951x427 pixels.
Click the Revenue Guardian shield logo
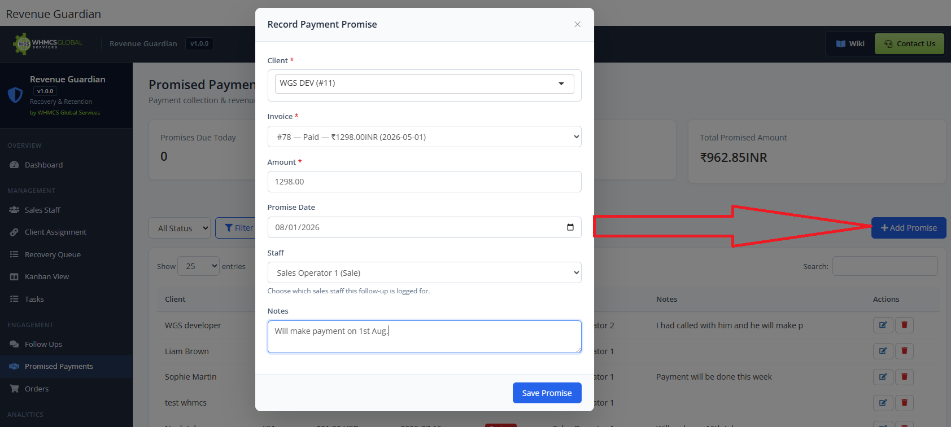coord(15,95)
